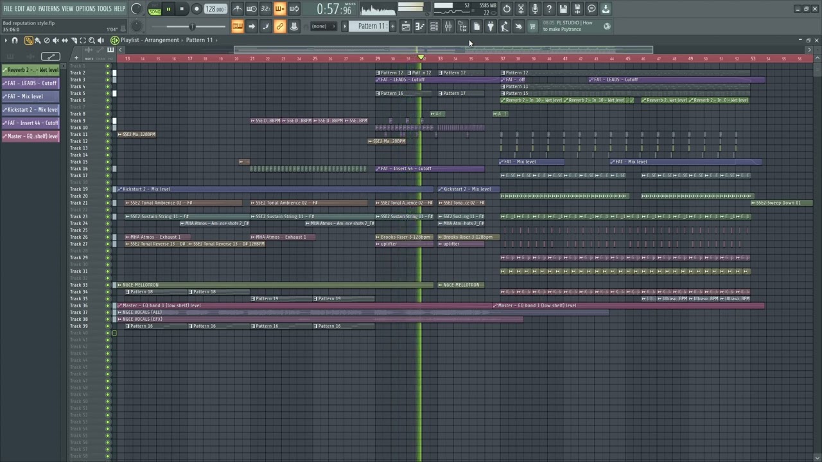Toggle wait for input before recording
The width and height of the screenshot is (822, 462).
coord(252,9)
